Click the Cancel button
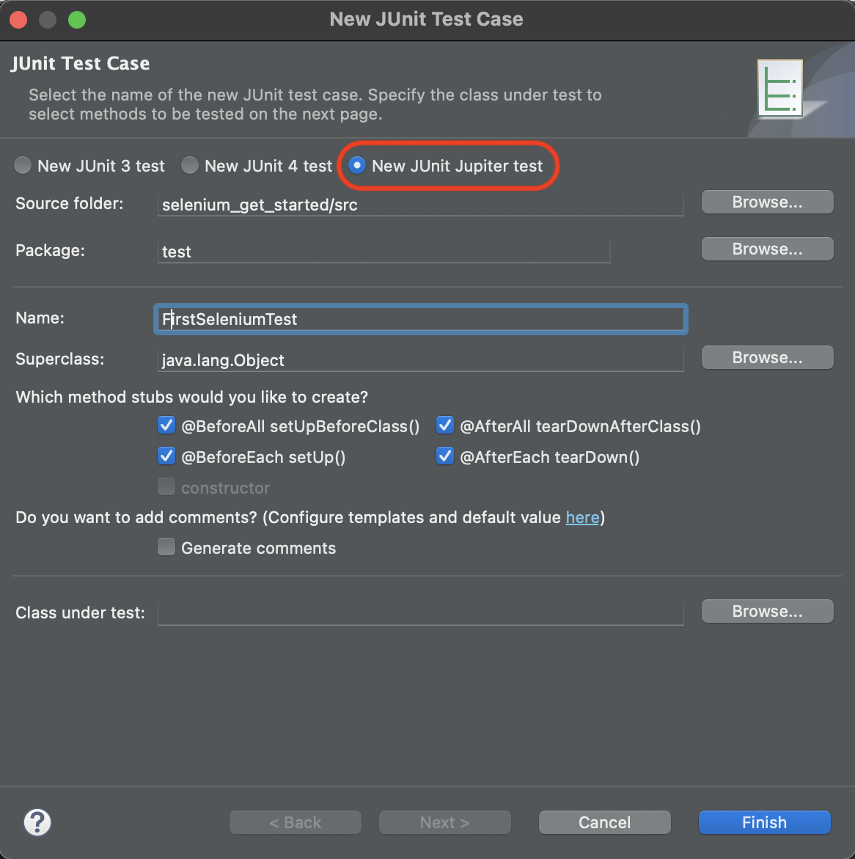The height and width of the screenshot is (859, 855). coord(605,822)
